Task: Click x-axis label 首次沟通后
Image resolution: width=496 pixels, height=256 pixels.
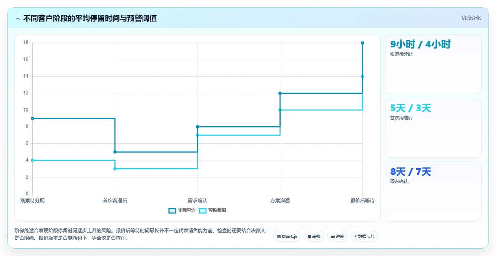Action: click(115, 200)
